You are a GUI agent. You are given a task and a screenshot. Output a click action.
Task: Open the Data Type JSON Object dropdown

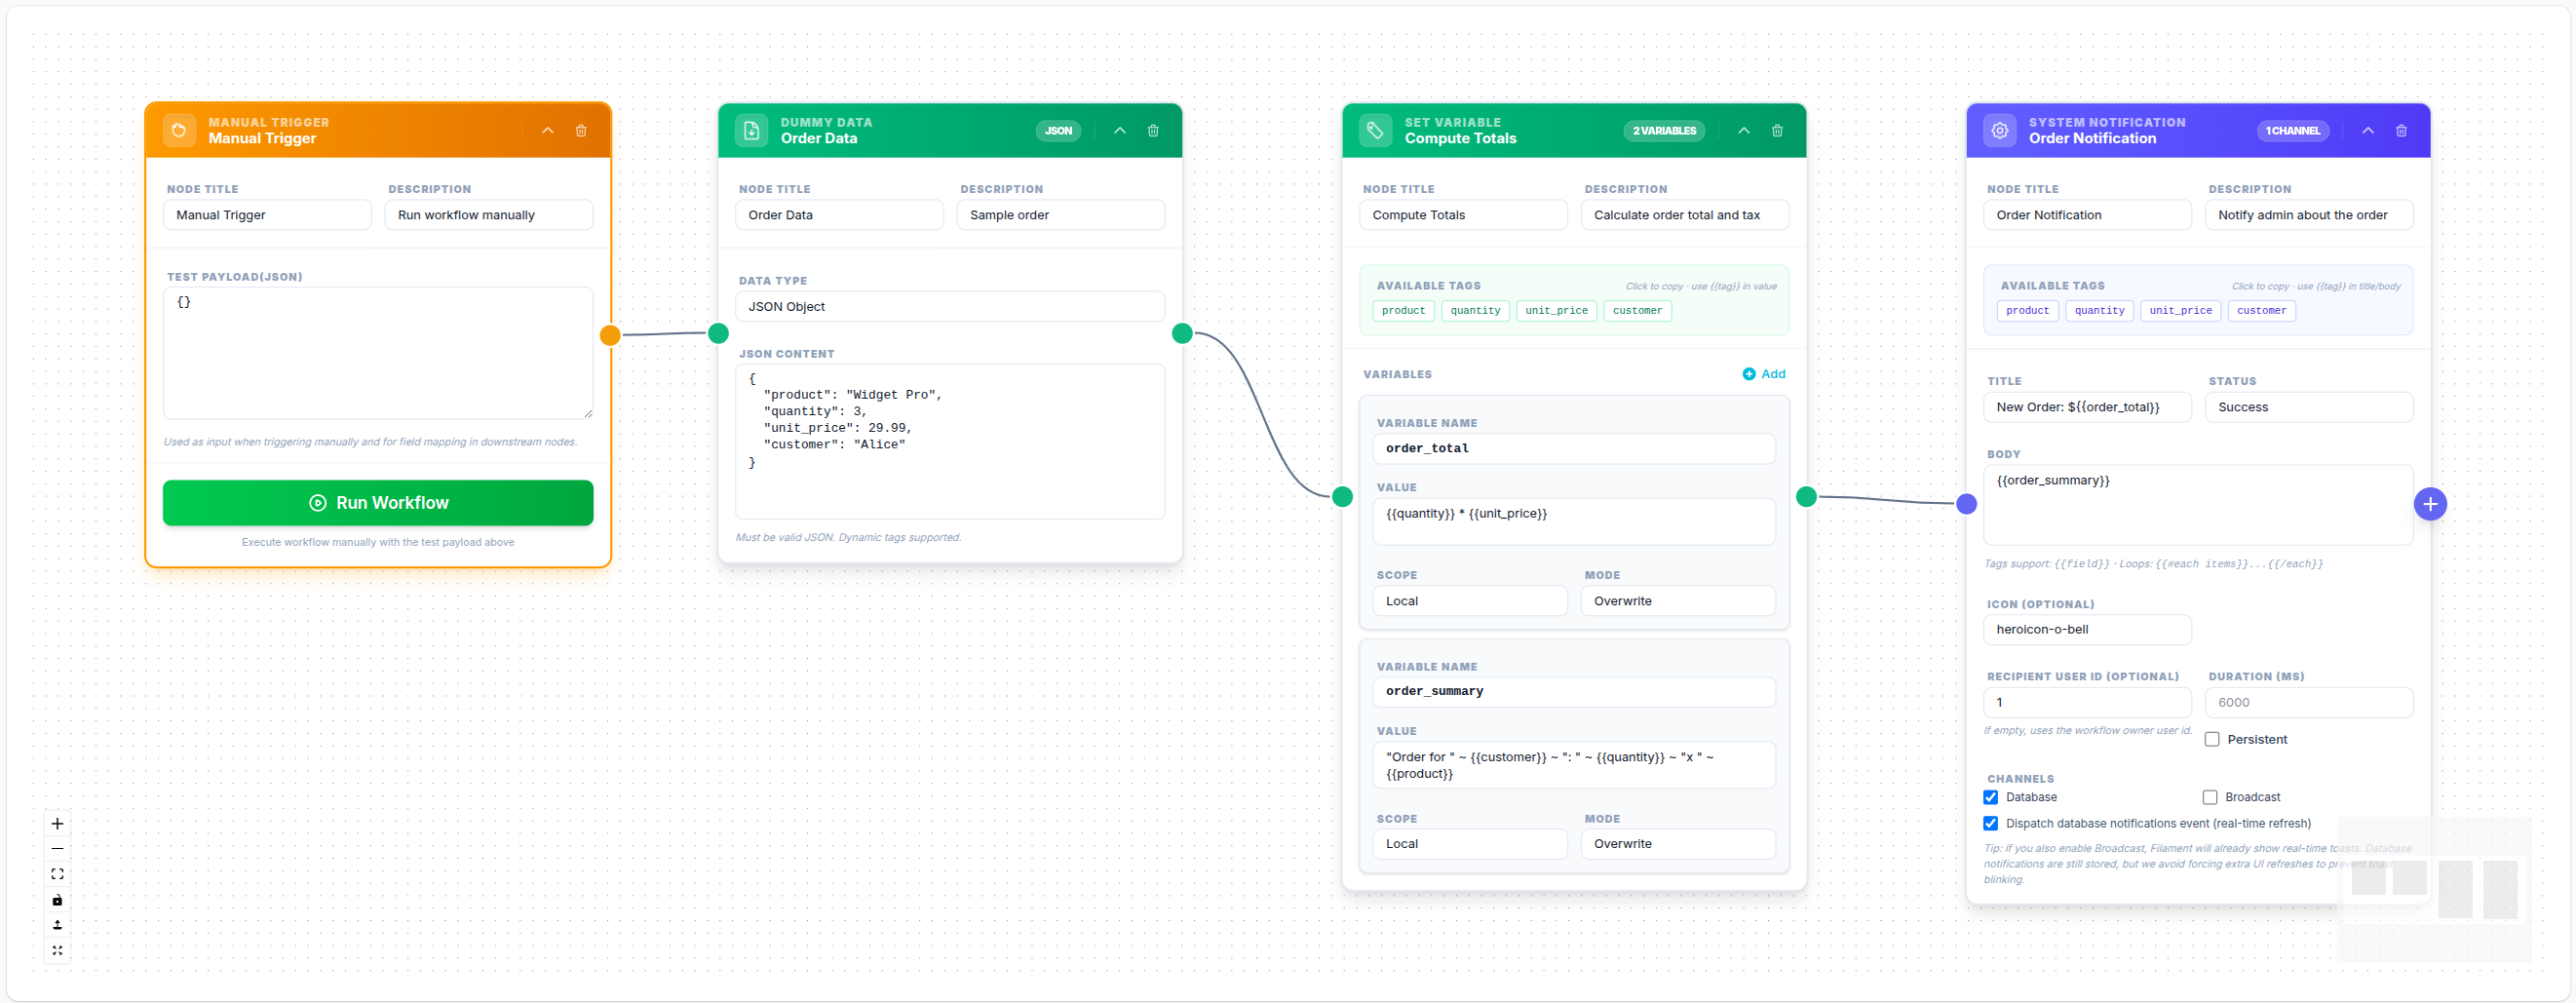(x=949, y=307)
